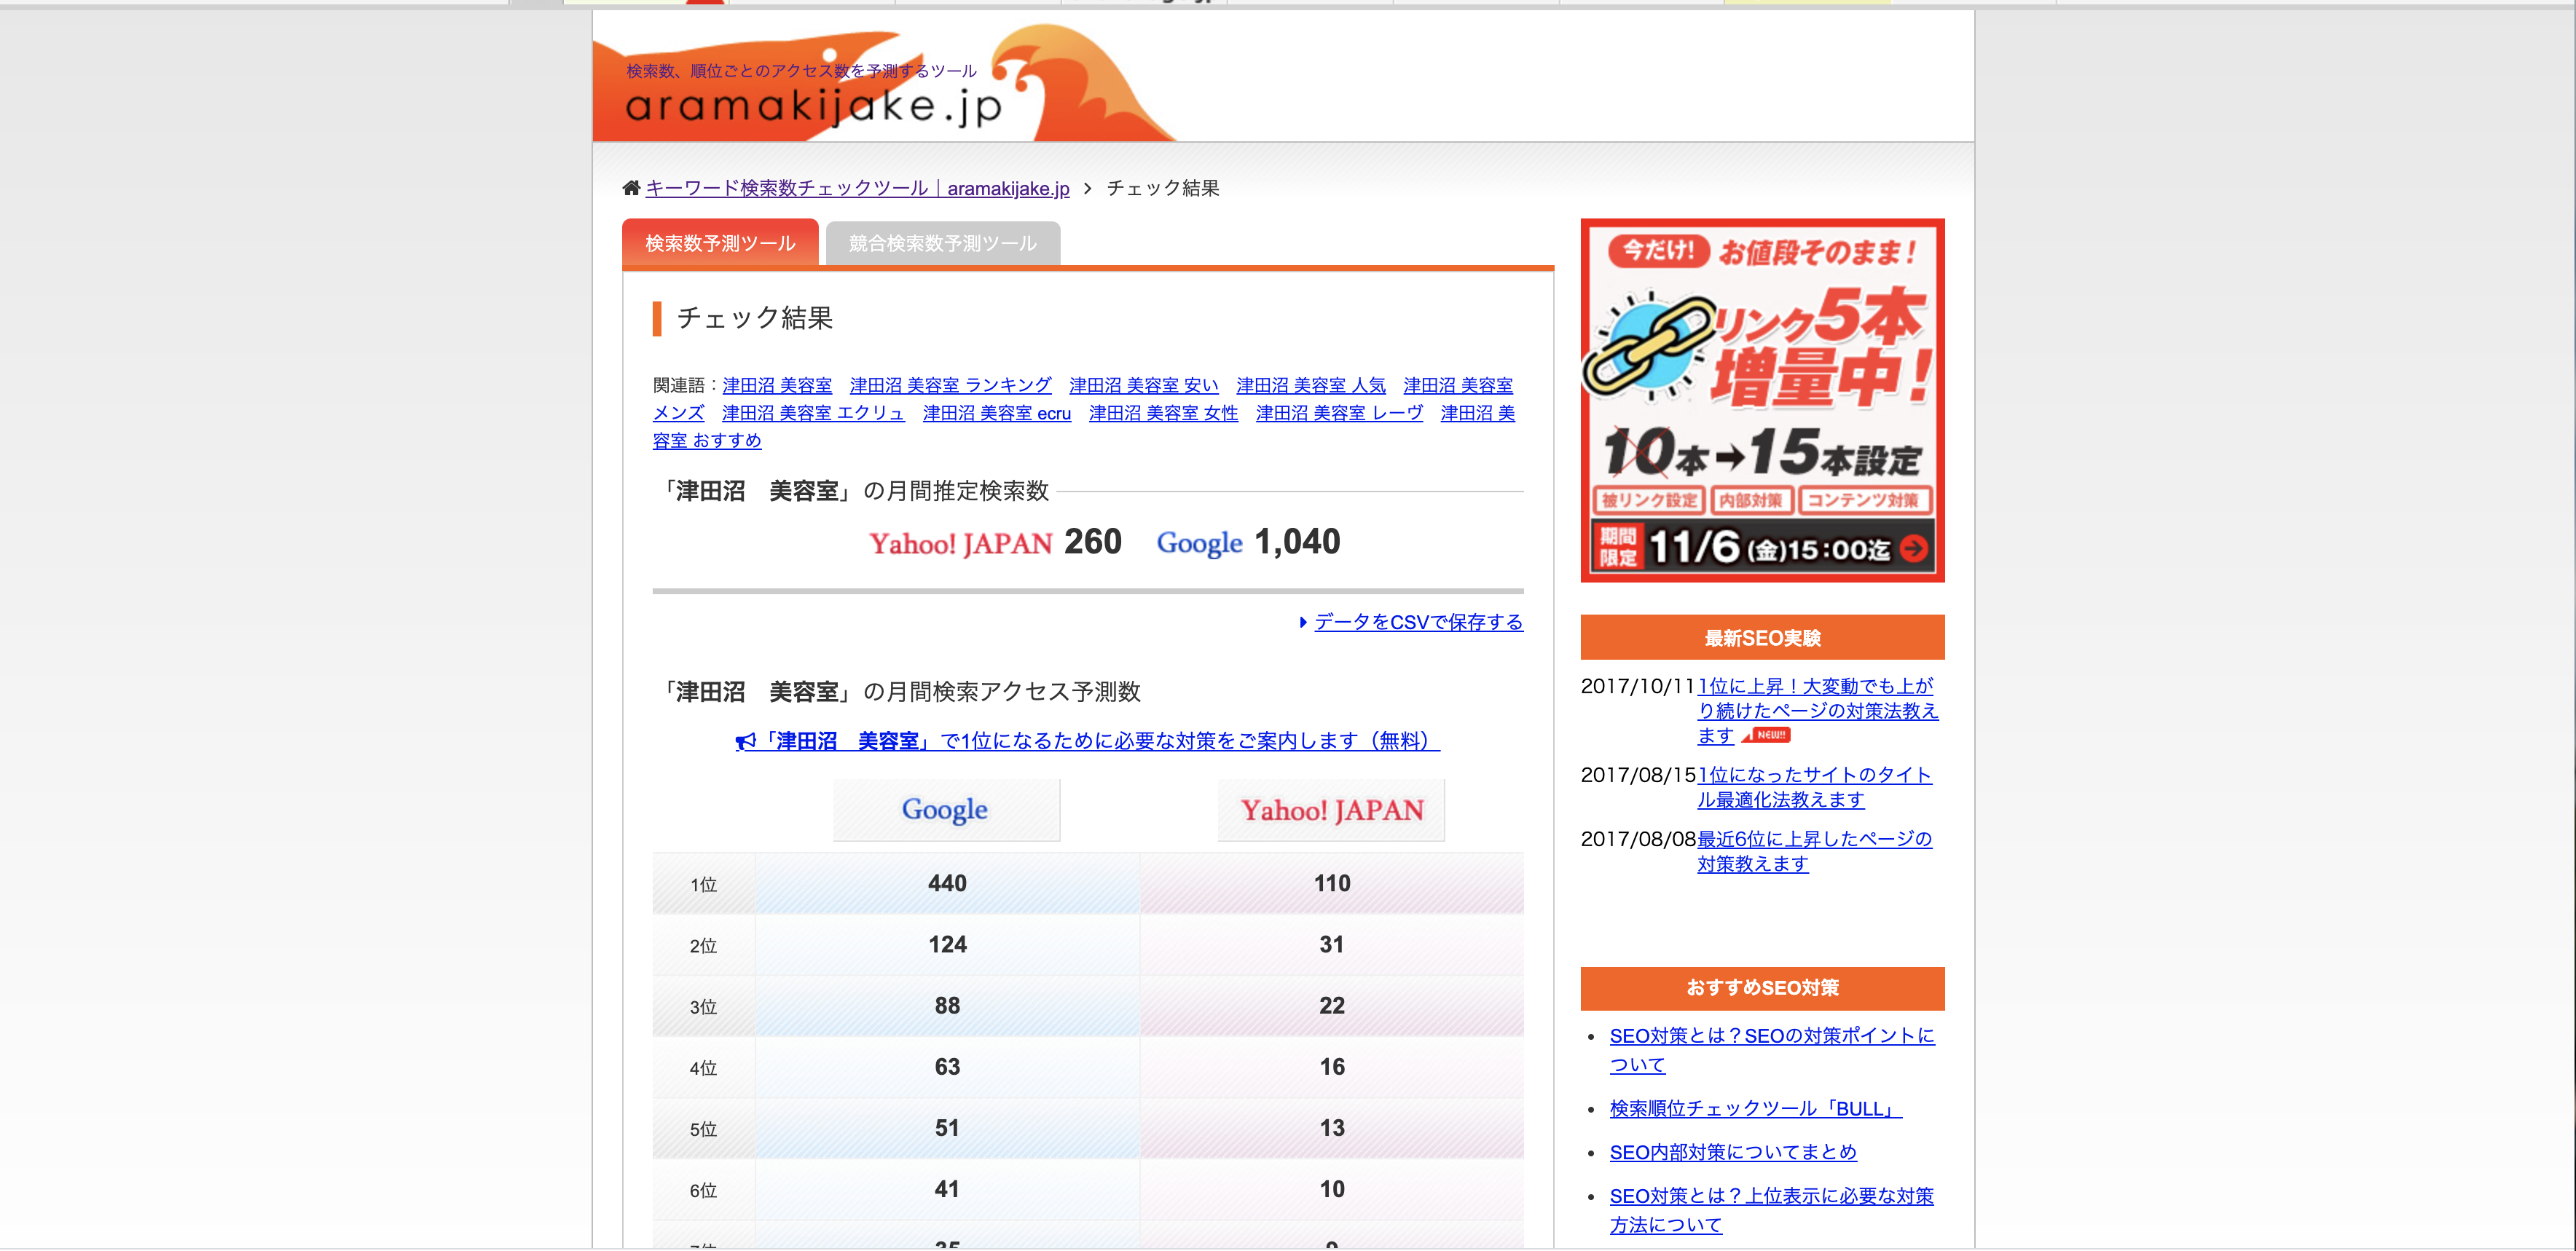Open link SEO対策とは？上位表示に必要な対策方法について
The height and width of the screenshot is (1251, 2576).
(x=1771, y=1210)
